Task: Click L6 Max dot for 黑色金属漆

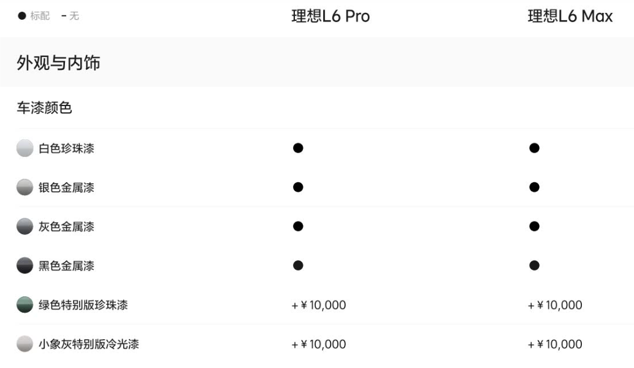Action: [534, 266]
